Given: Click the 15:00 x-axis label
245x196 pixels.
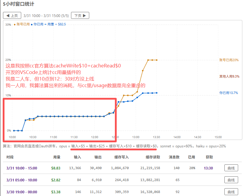Looking at the screenshot, I should click(x=218, y=137).
